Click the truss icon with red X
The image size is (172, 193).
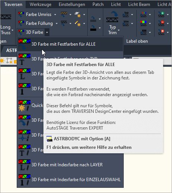tap(161, 32)
